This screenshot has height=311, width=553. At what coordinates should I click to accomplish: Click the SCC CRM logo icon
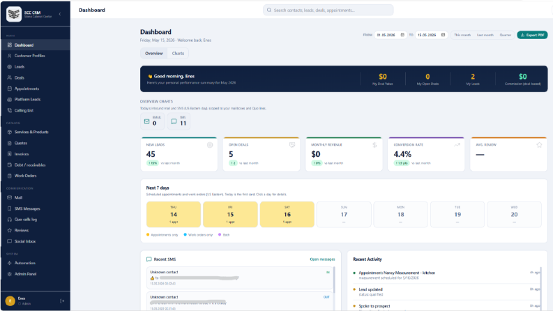(x=14, y=14)
